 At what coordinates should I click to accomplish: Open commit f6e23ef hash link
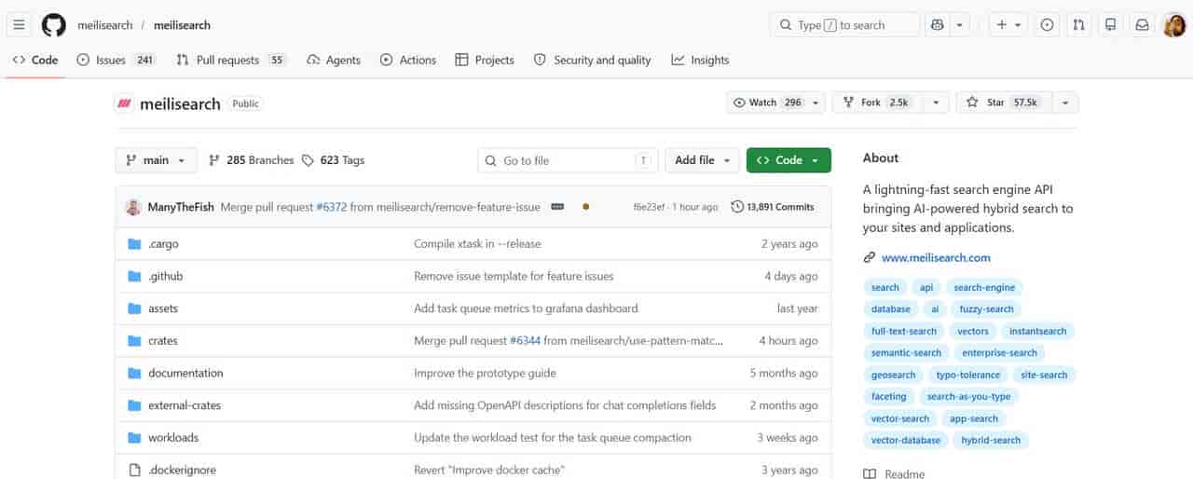click(649, 207)
